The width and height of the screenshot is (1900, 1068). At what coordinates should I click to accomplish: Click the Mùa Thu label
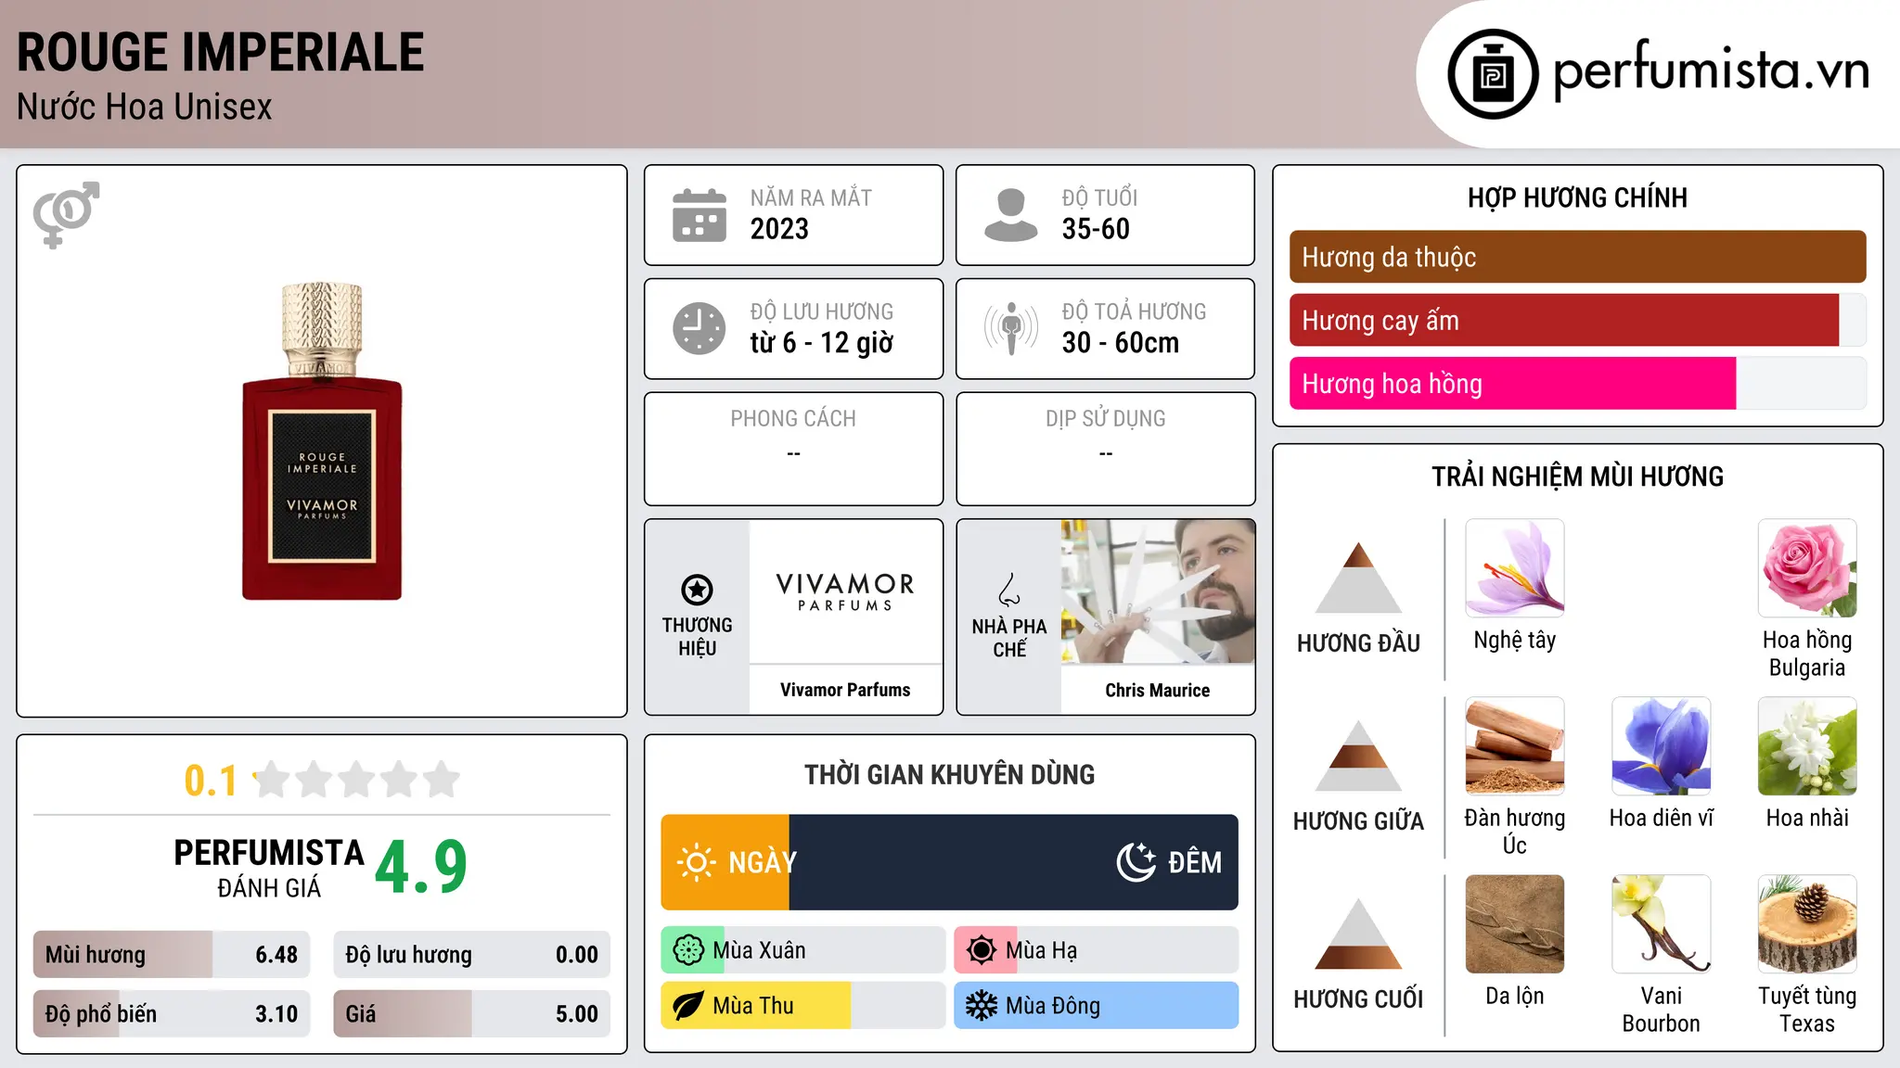coord(753,1006)
